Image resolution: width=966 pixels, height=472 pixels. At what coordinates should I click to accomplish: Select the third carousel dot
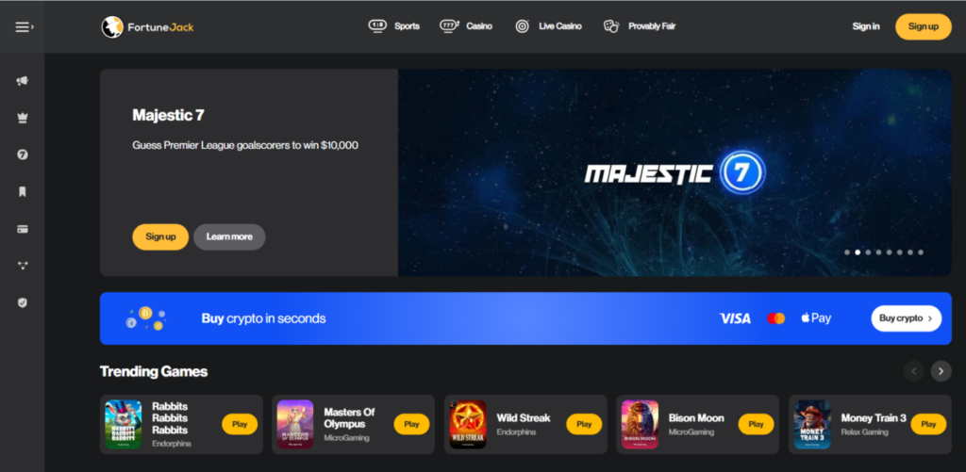868,252
